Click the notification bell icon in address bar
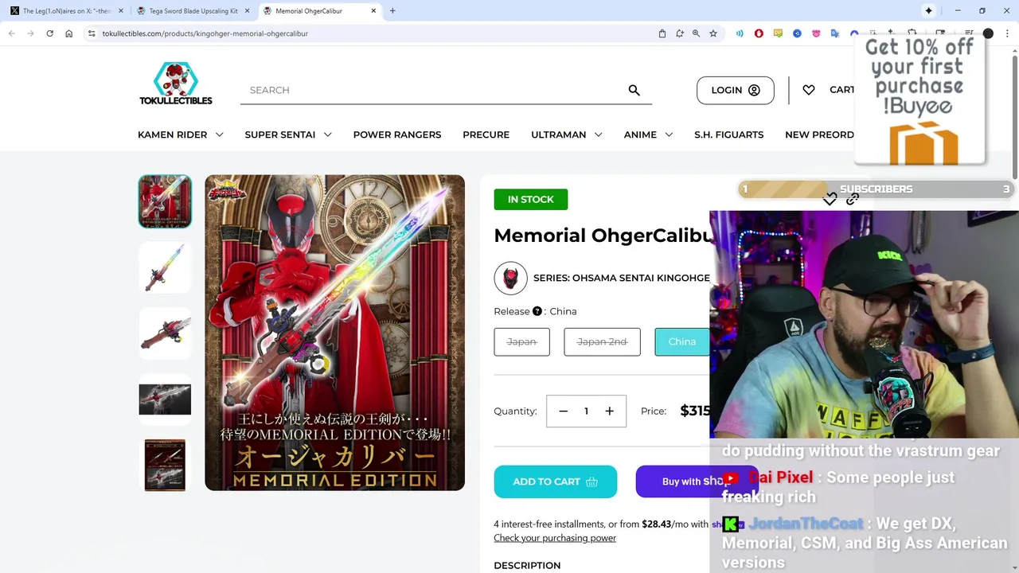Image resolution: width=1019 pixels, height=573 pixels. [x=679, y=33]
